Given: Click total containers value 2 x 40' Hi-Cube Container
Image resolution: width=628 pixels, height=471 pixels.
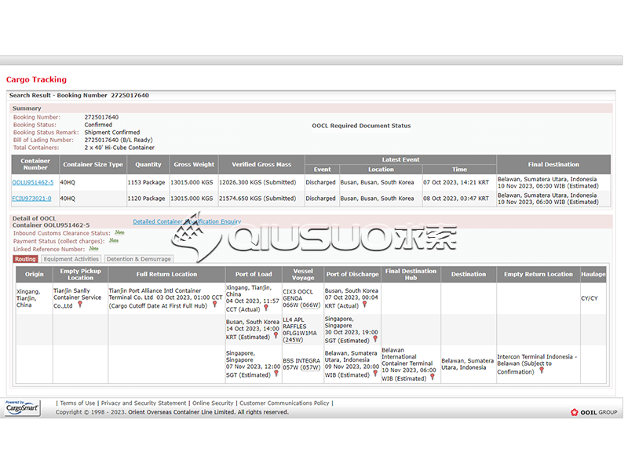Looking at the screenshot, I should [119, 148].
